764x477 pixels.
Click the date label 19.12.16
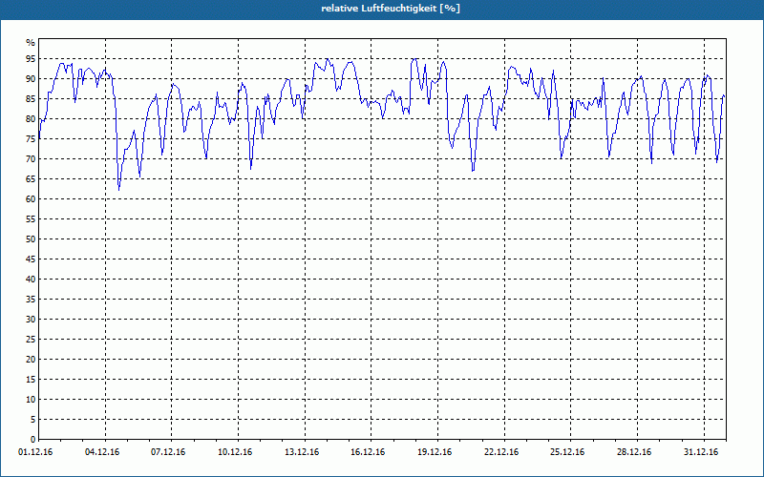435,452
